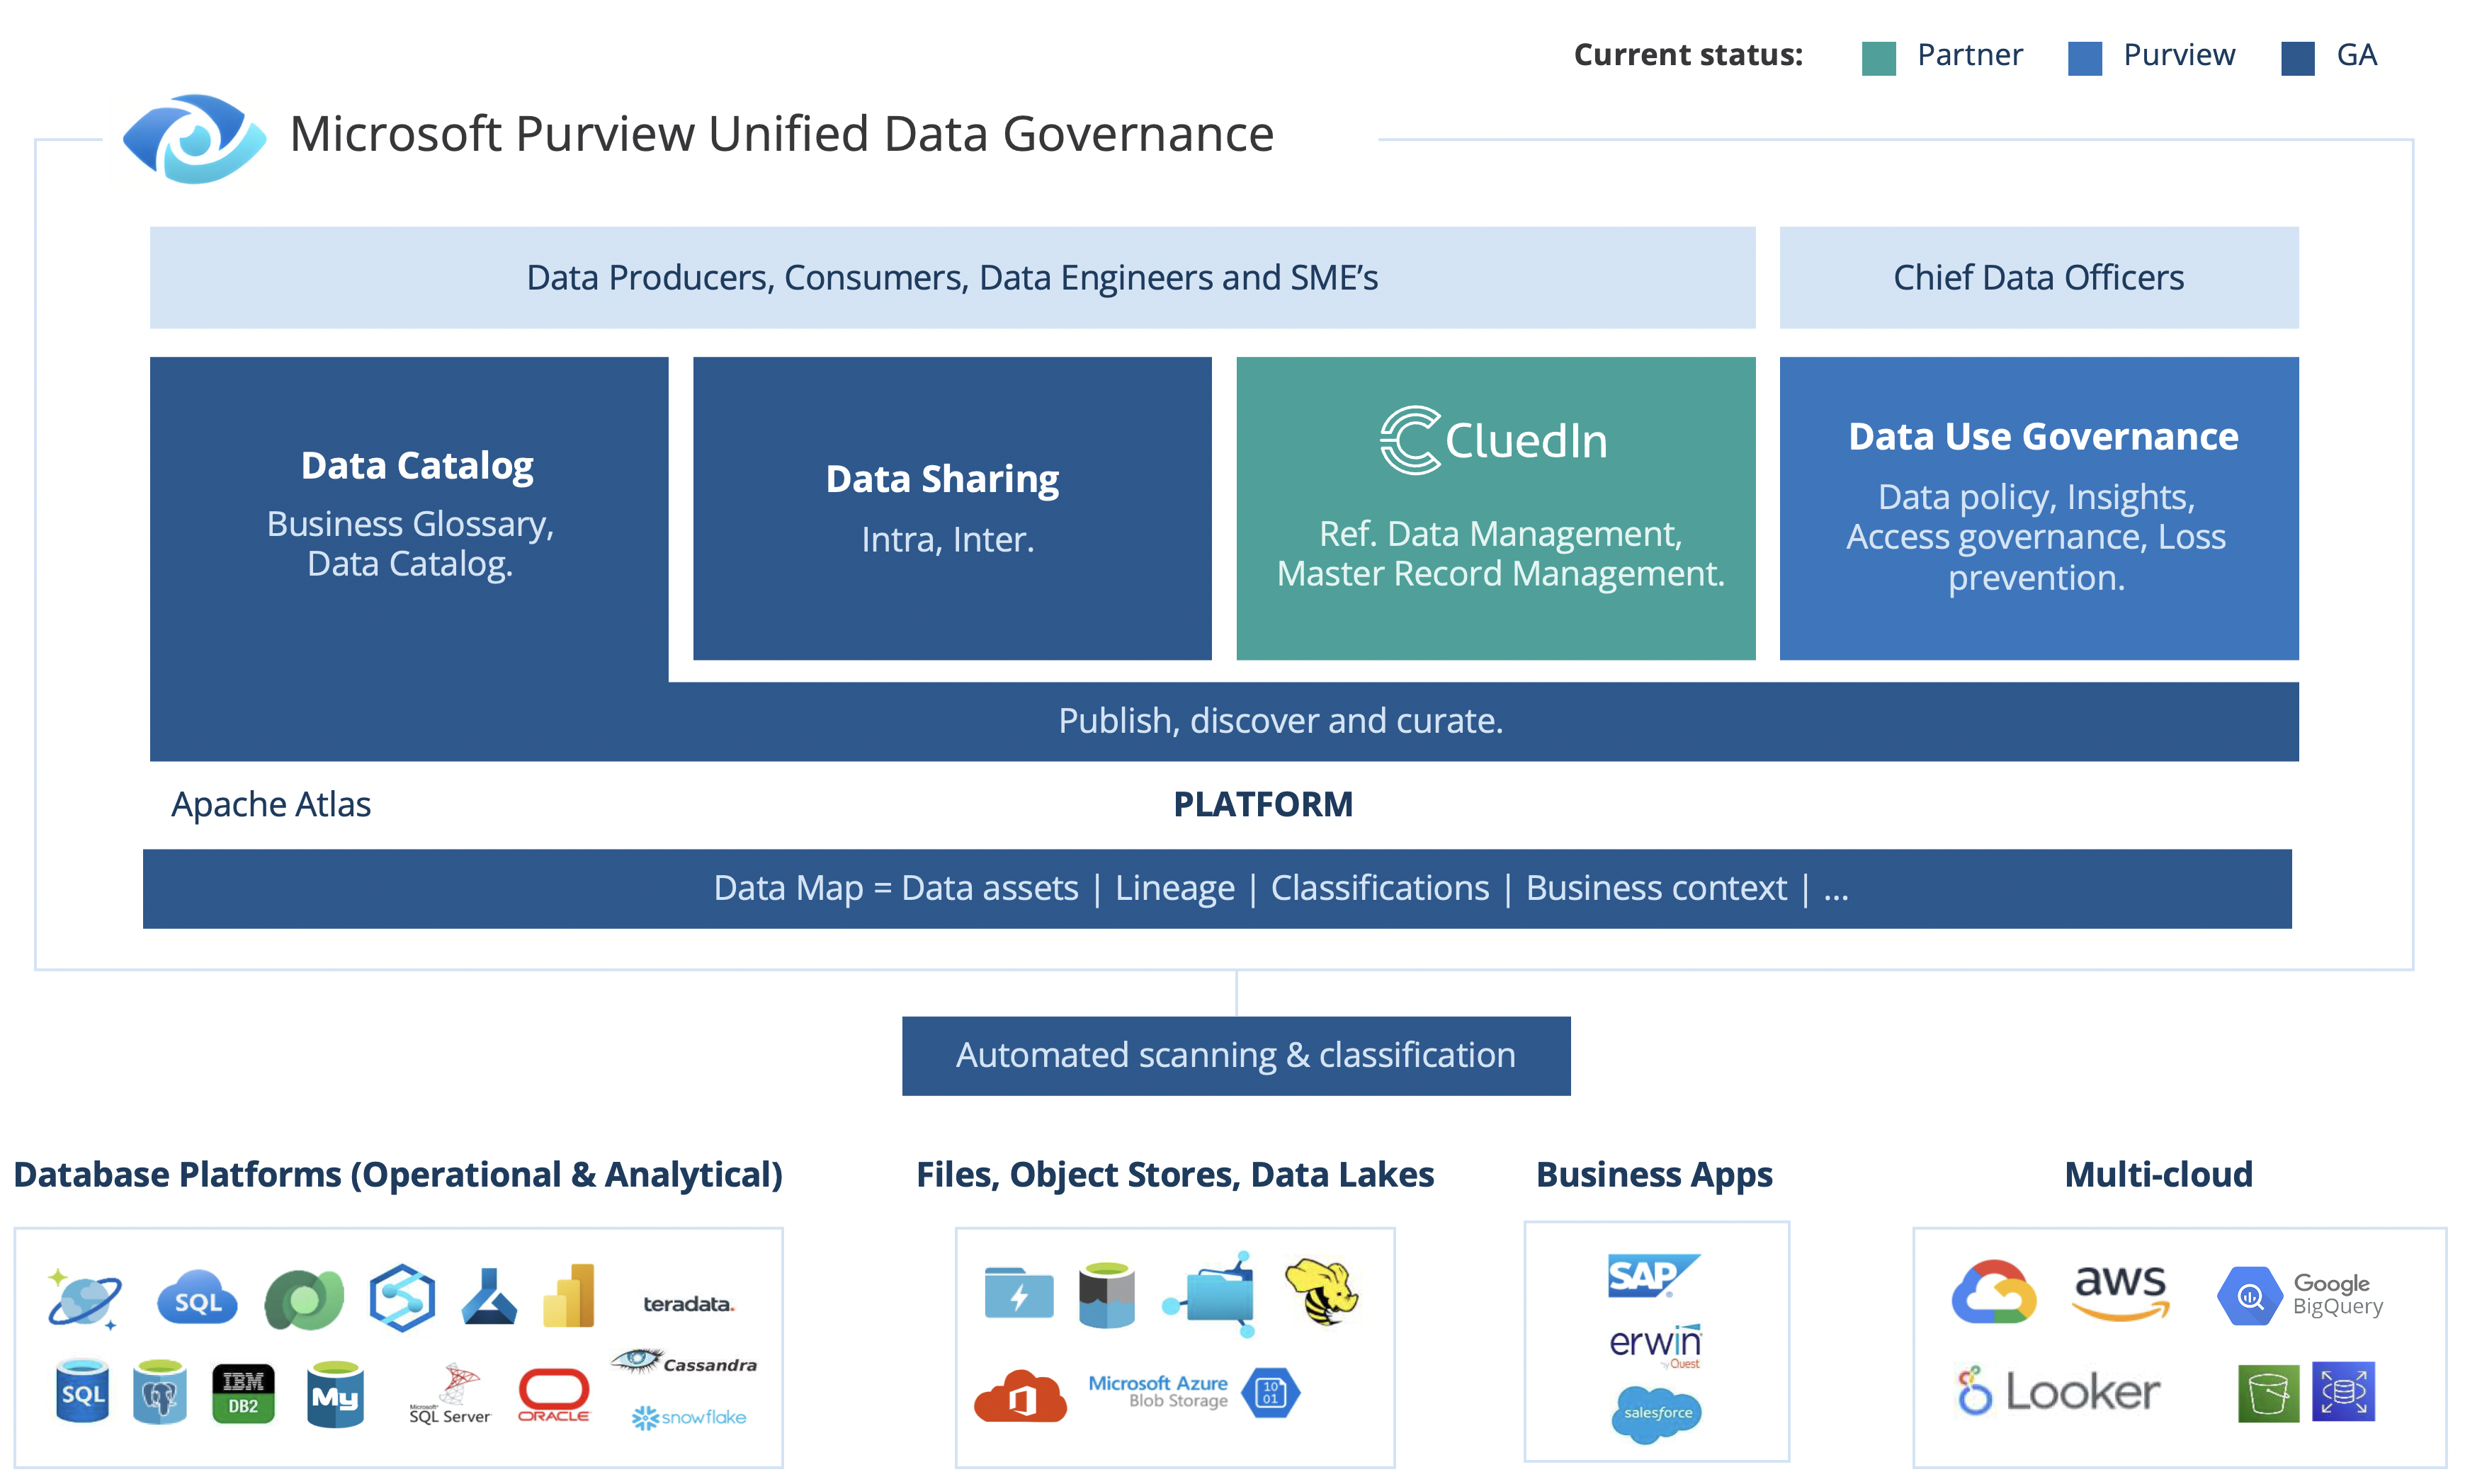2465x1484 pixels.
Task: Select the Data Use Governance block
Action: click(2039, 508)
